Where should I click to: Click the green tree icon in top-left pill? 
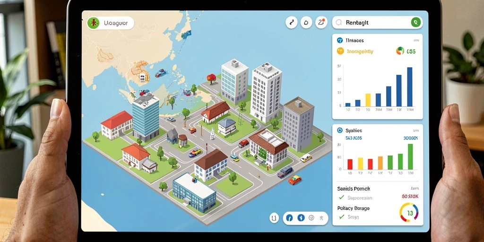pos(93,23)
